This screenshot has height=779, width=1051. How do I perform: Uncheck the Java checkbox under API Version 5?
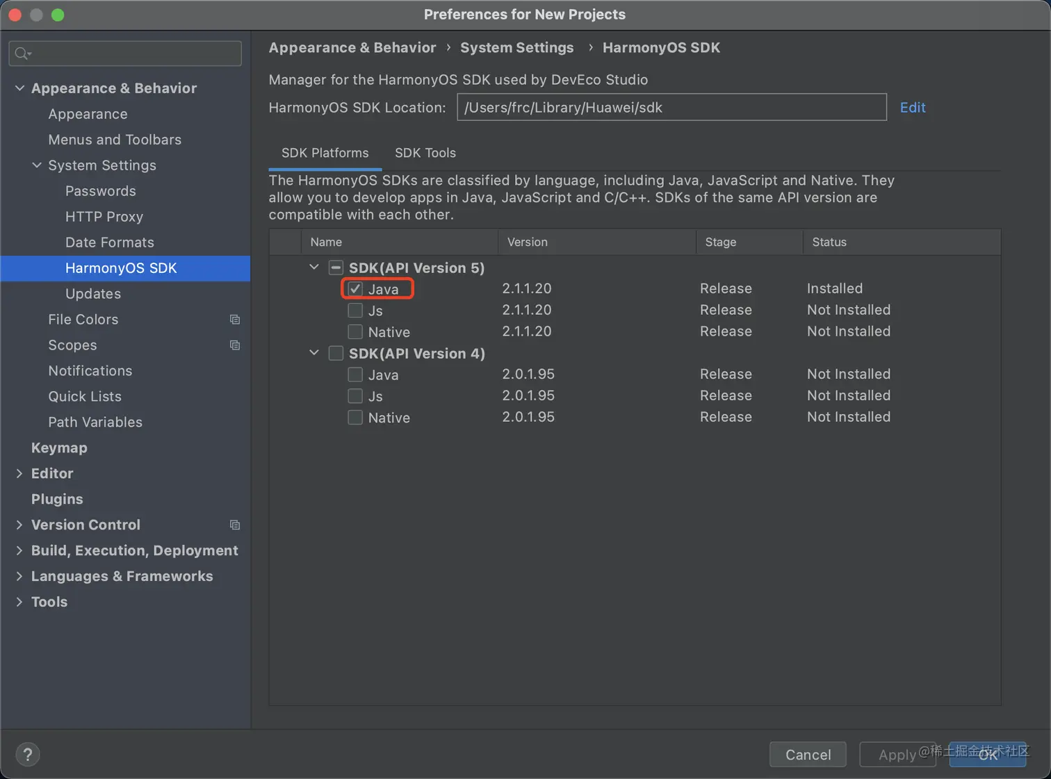pos(355,289)
